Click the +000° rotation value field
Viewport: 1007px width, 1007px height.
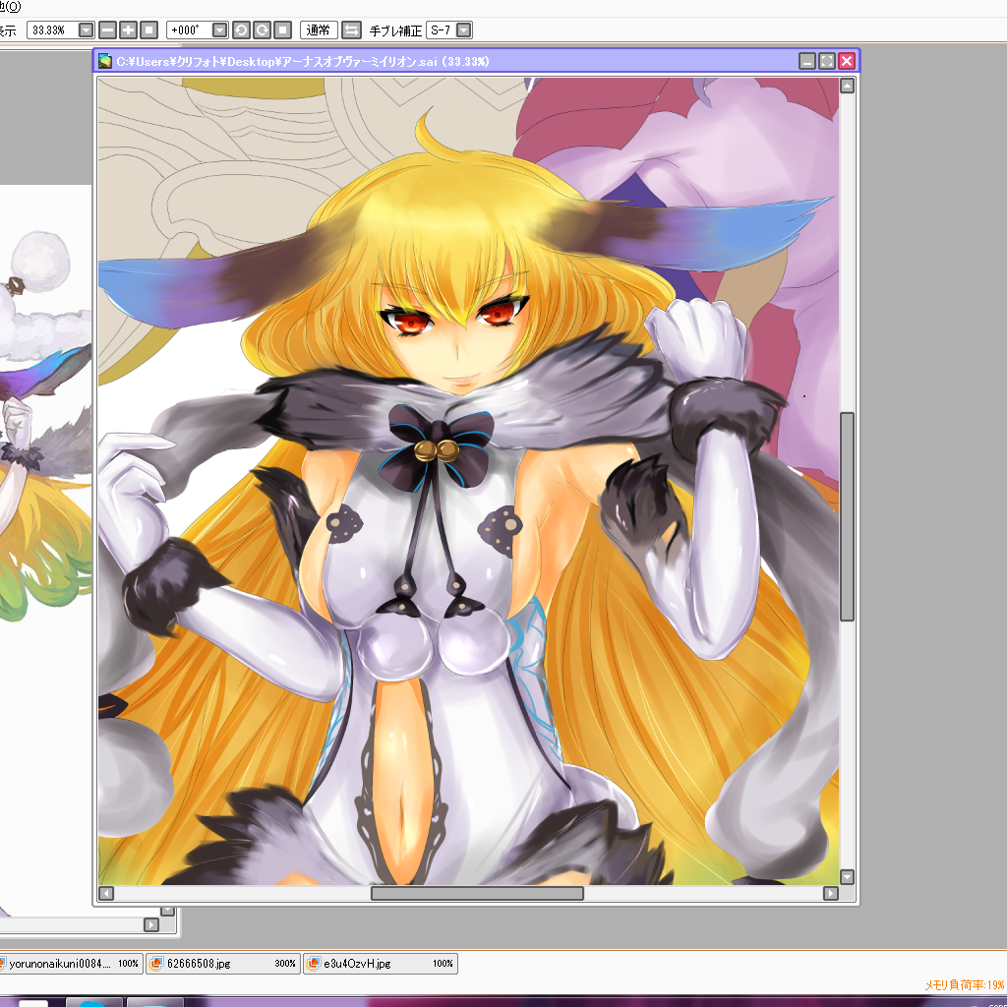click(x=189, y=30)
